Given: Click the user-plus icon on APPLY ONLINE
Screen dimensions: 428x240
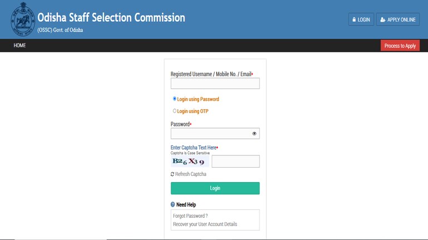Looking at the screenshot, I should point(382,19).
